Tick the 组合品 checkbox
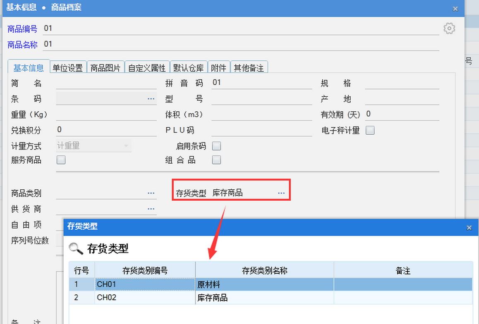The width and height of the screenshot is (479, 324). click(x=216, y=160)
